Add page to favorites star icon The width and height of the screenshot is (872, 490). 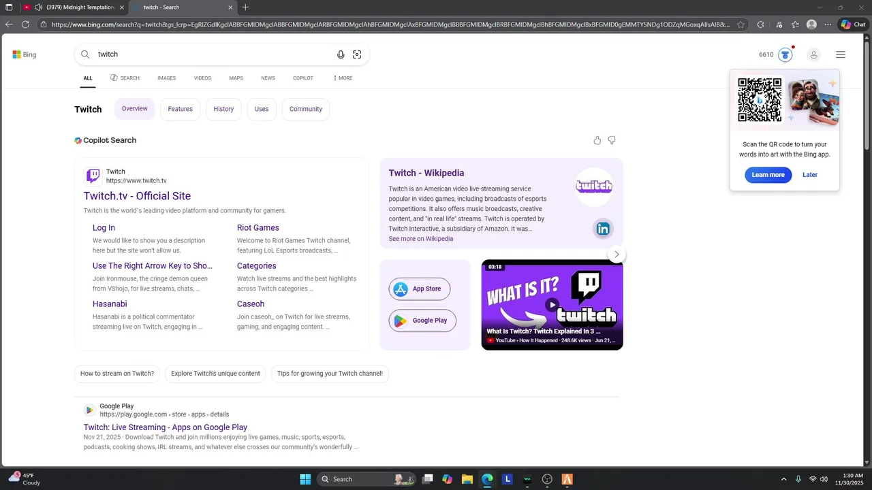coord(741,24)
